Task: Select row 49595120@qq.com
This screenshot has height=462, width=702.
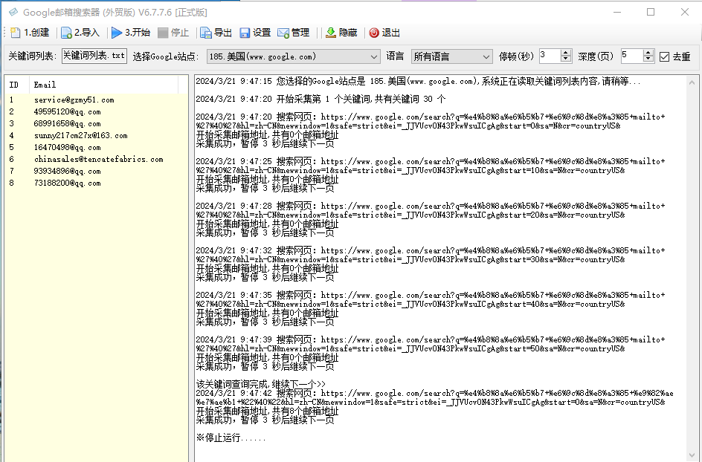Action: coord(96,112)
